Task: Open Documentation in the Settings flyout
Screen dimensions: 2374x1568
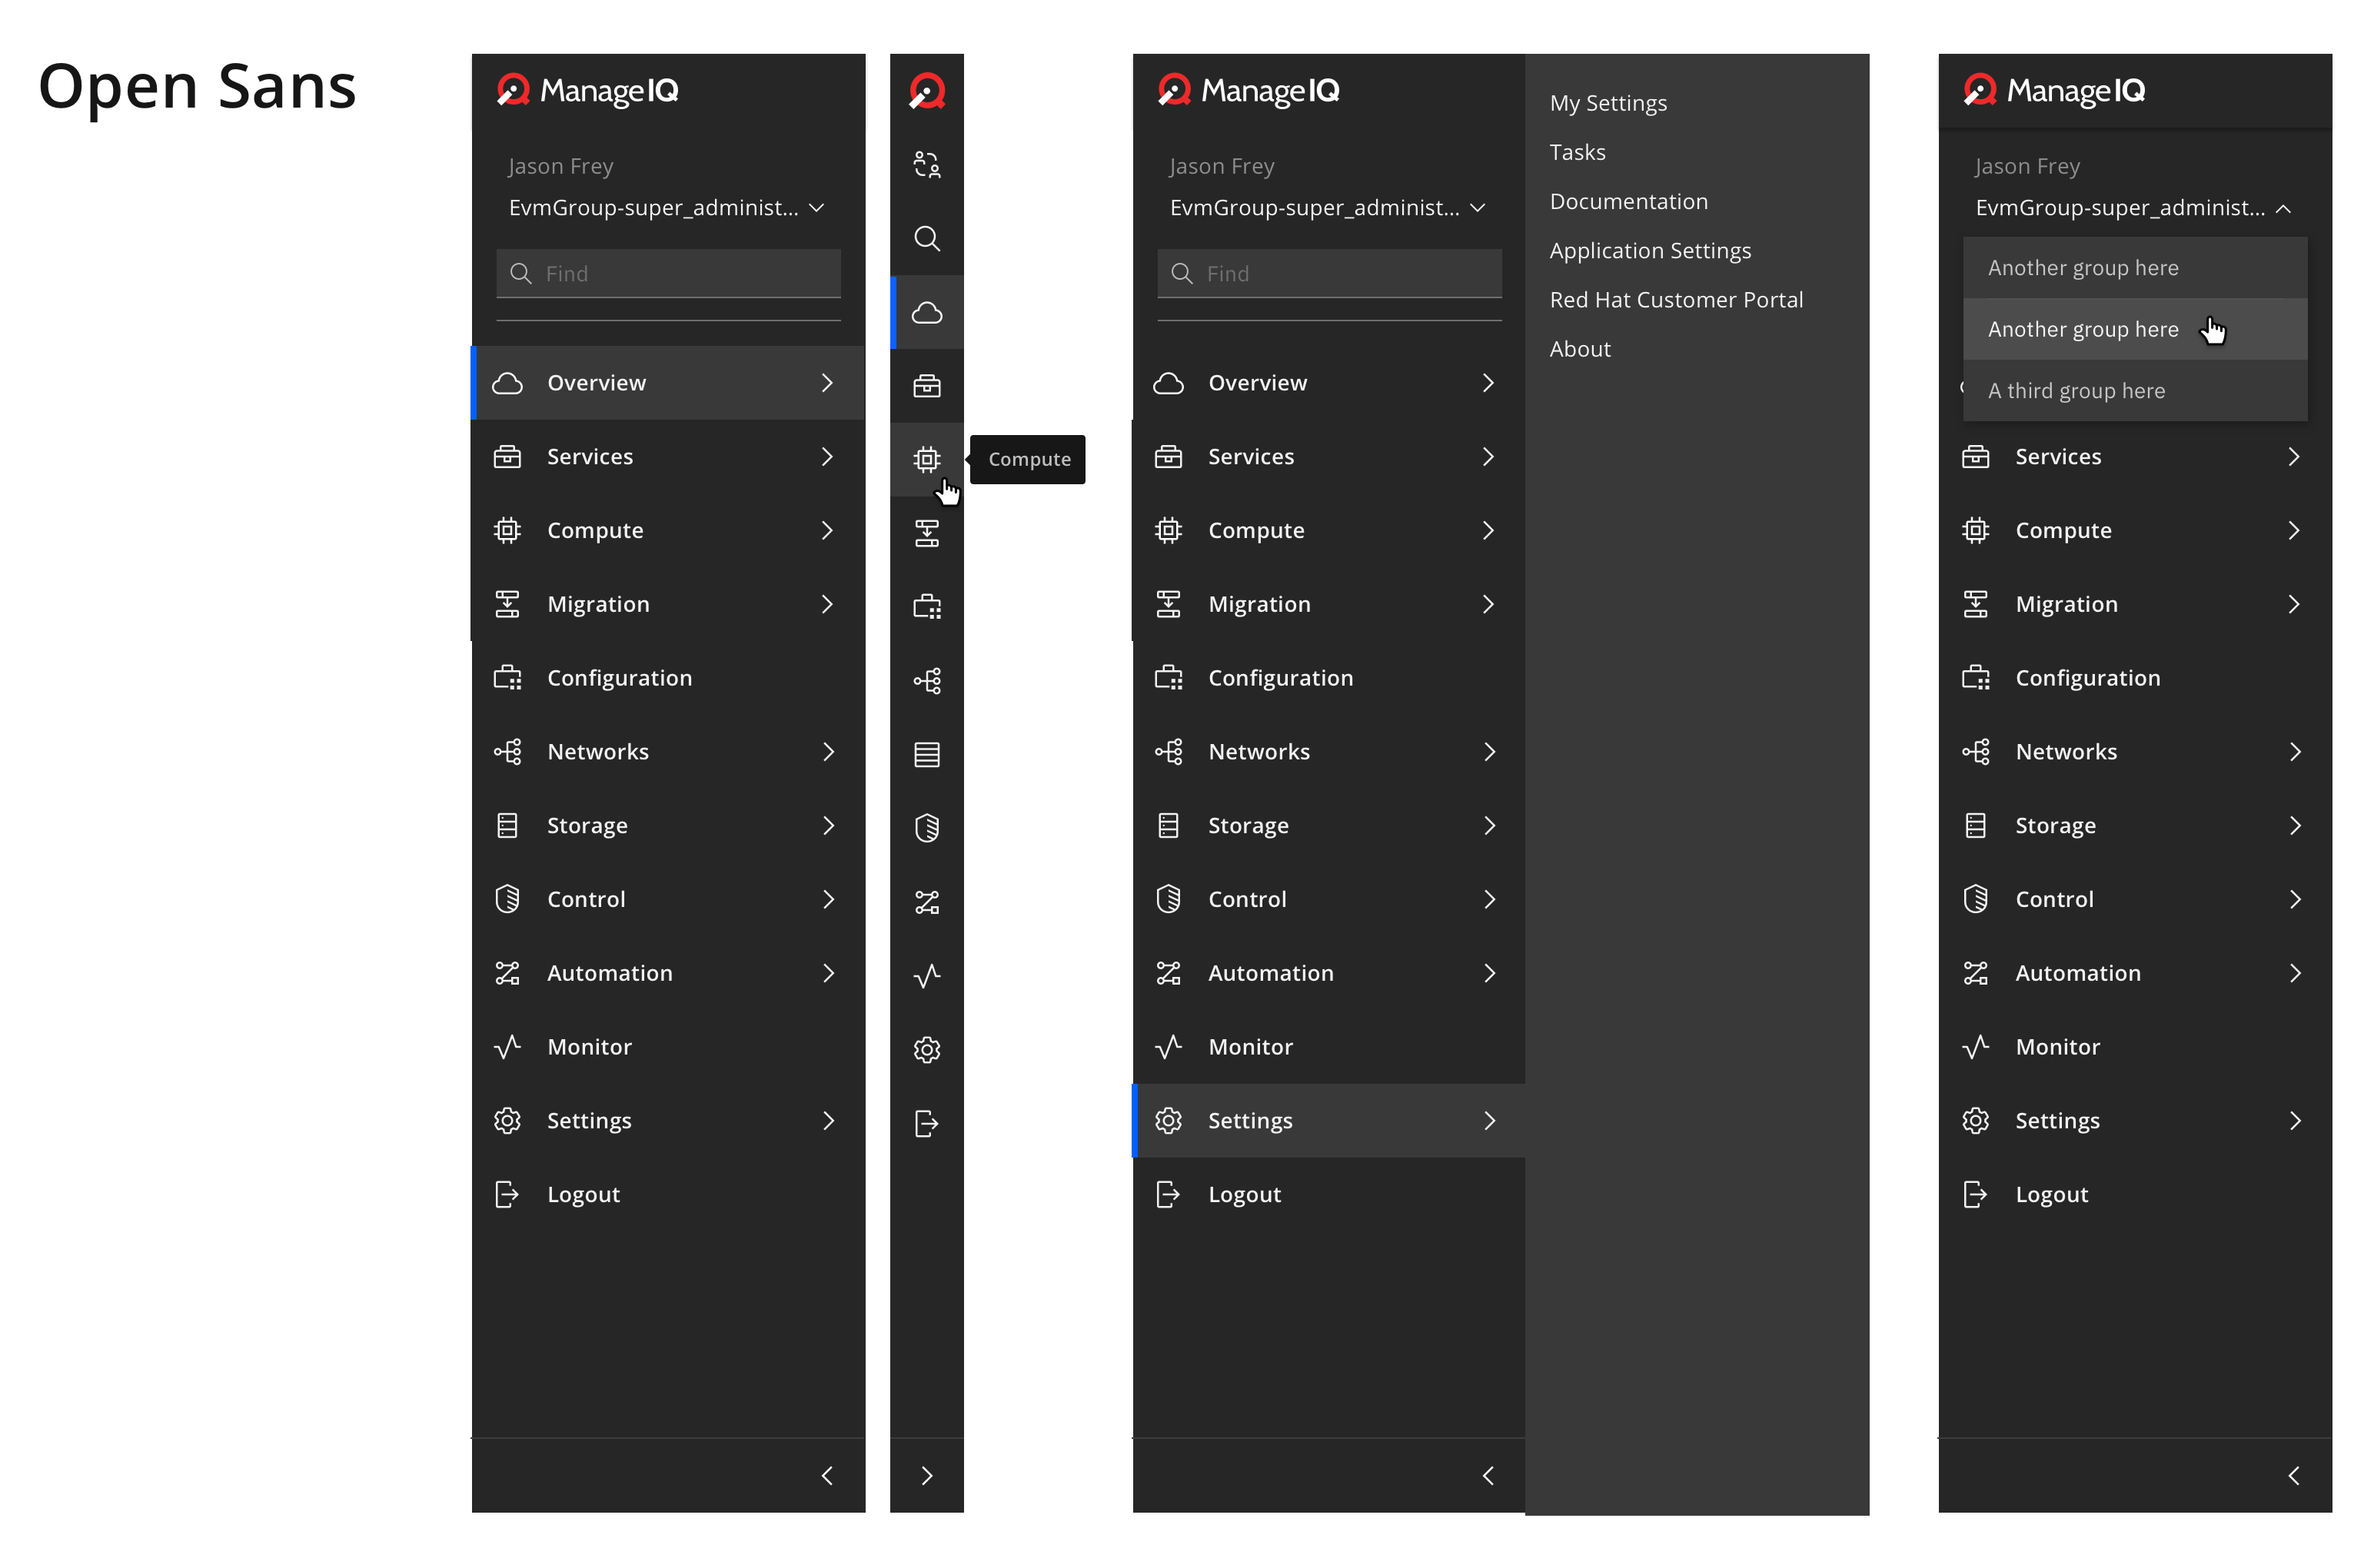Action: (1628, 201)
